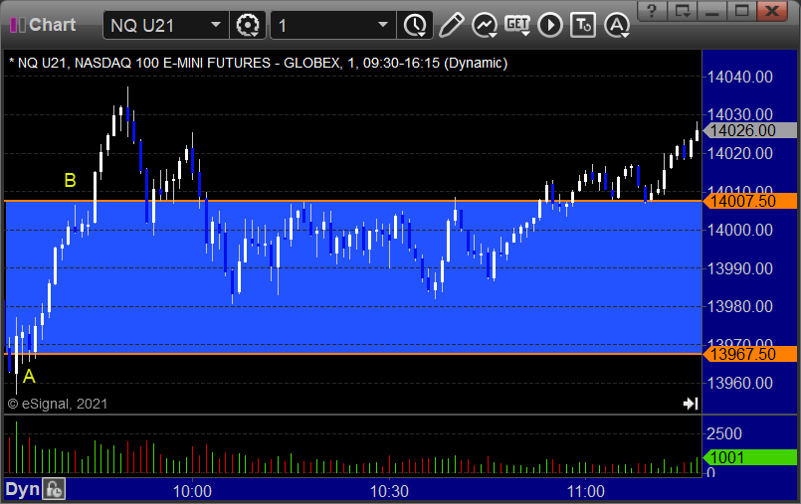Click the window undock options icon

click(683, 11)
